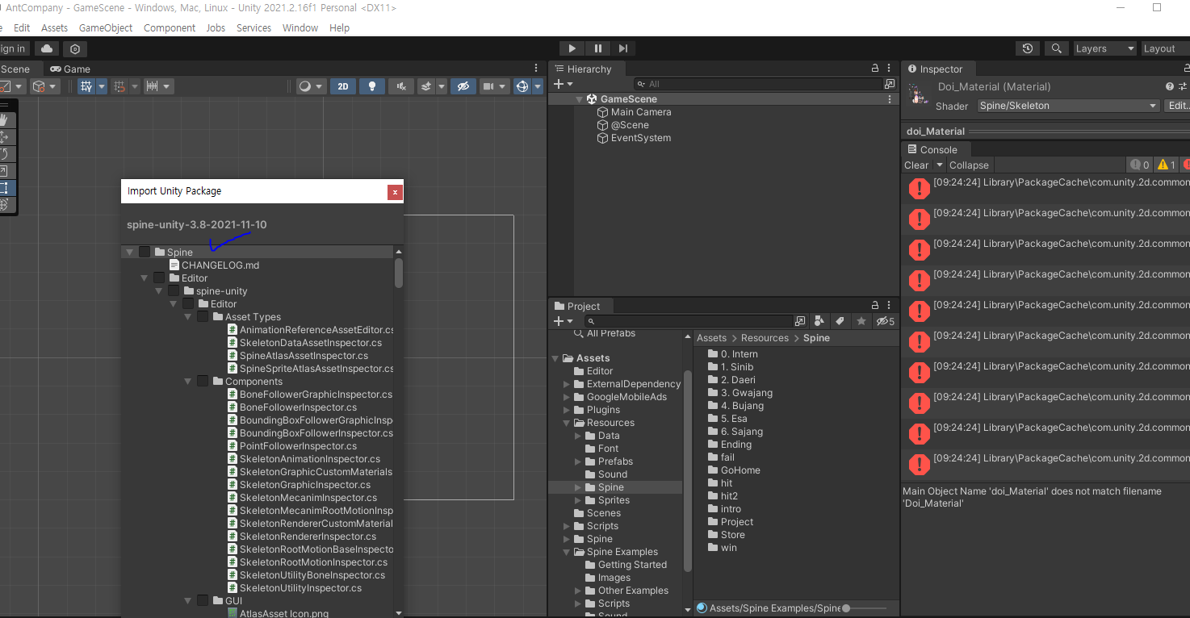
Task: Open the GameObject menu
Action: tap(106, 27)
